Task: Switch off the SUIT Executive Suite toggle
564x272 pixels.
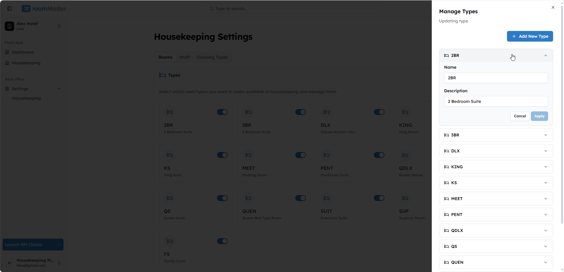Action: pyautogui.click(x=379, y=198)
